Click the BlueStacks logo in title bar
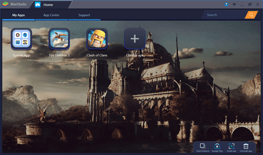Image resolution: width=263 pixels, height=155 pixels. [5, 5]
